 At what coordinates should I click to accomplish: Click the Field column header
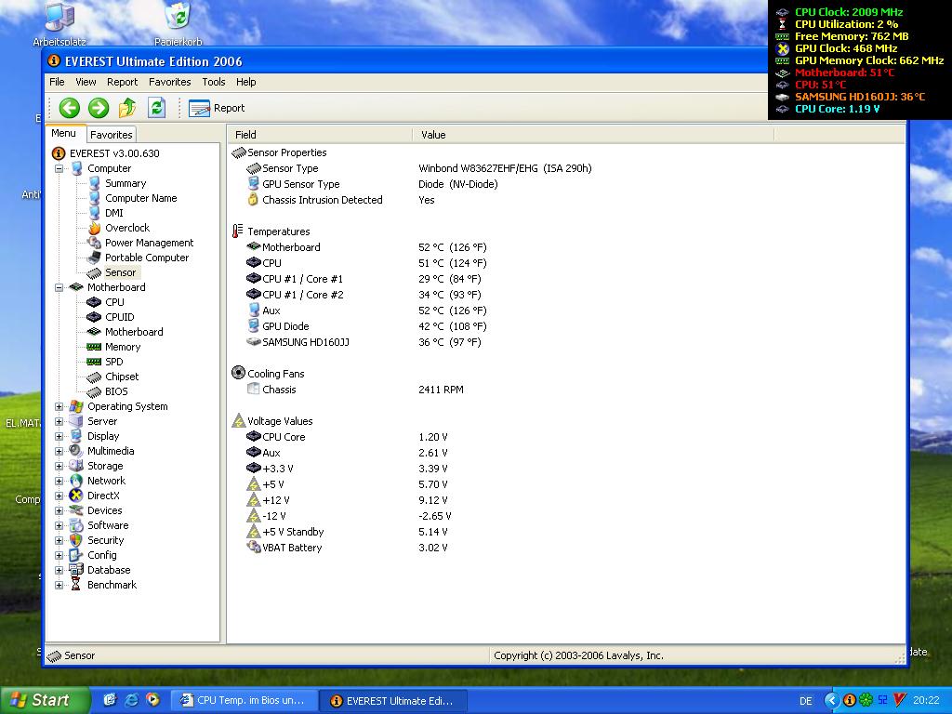[320, 135]
